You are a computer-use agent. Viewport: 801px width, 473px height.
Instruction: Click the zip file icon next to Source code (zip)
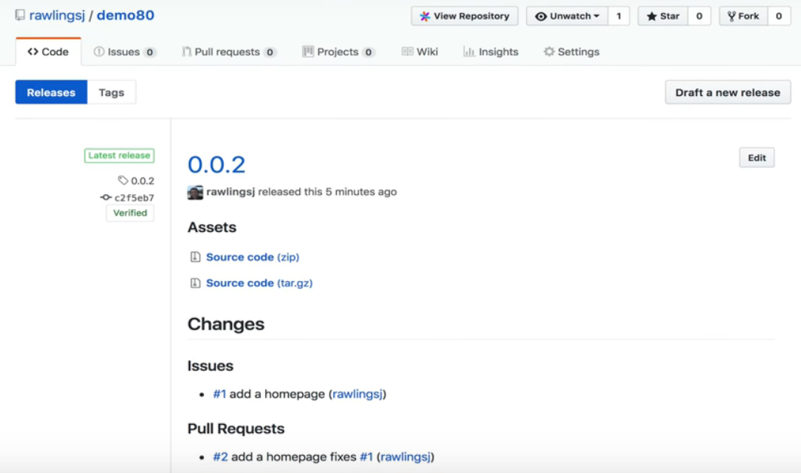[195, 257]
